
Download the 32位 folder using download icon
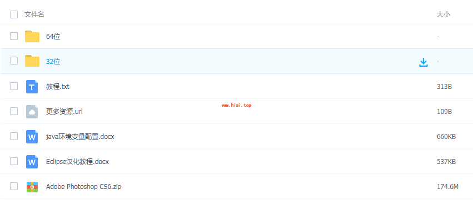tap(424, 62)
